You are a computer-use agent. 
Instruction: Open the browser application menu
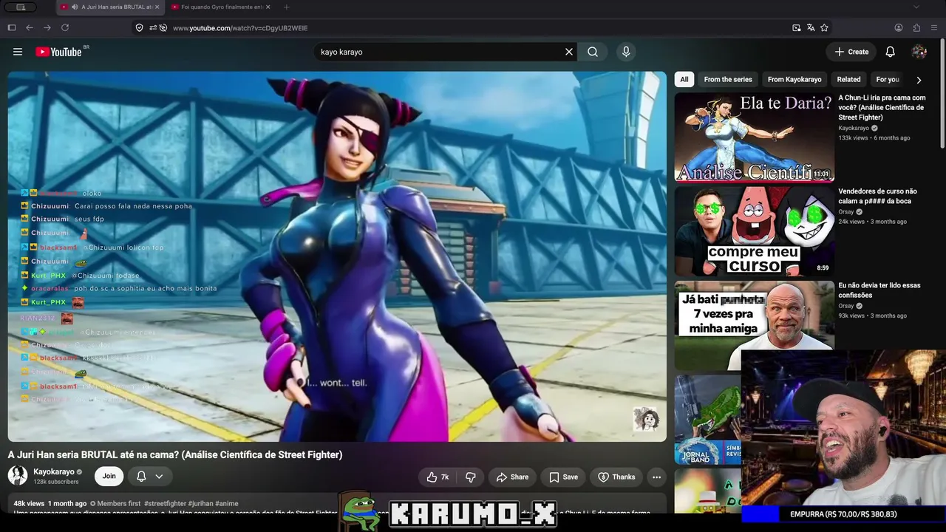pyautogui.click(x=934, y=27)
